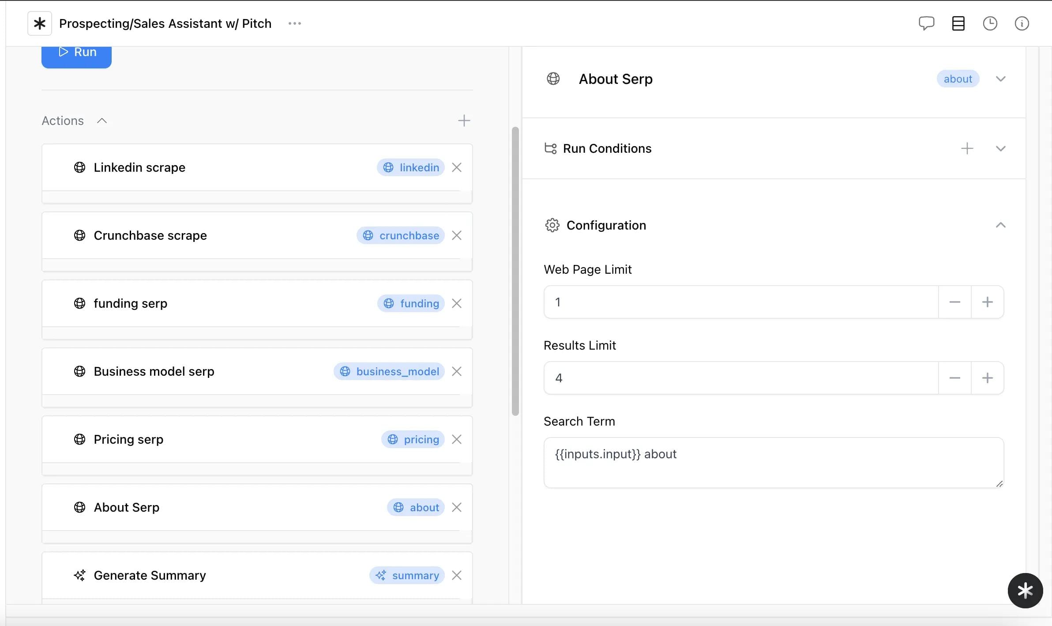Click the linkedin tag badge
1052x626 pixels.
coord(410,167)
